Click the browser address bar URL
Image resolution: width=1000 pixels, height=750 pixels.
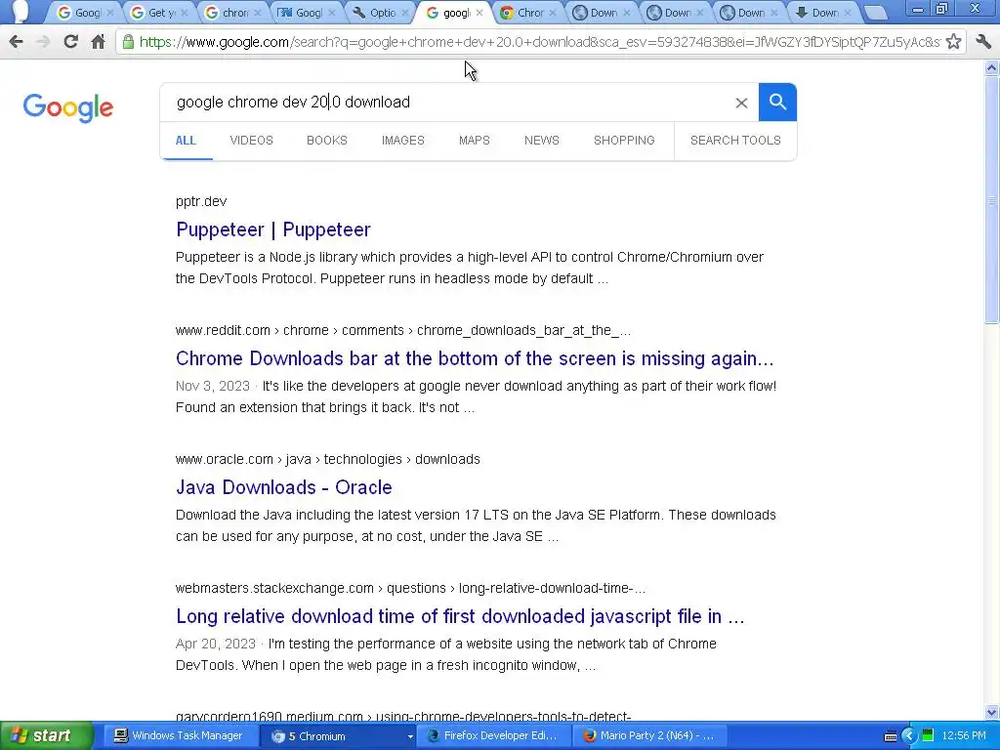click(x=539, y=42)
